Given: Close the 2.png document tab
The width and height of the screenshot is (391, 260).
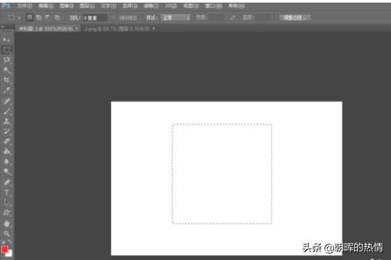Looking at the screenshot, I should [x=154, y=29].
